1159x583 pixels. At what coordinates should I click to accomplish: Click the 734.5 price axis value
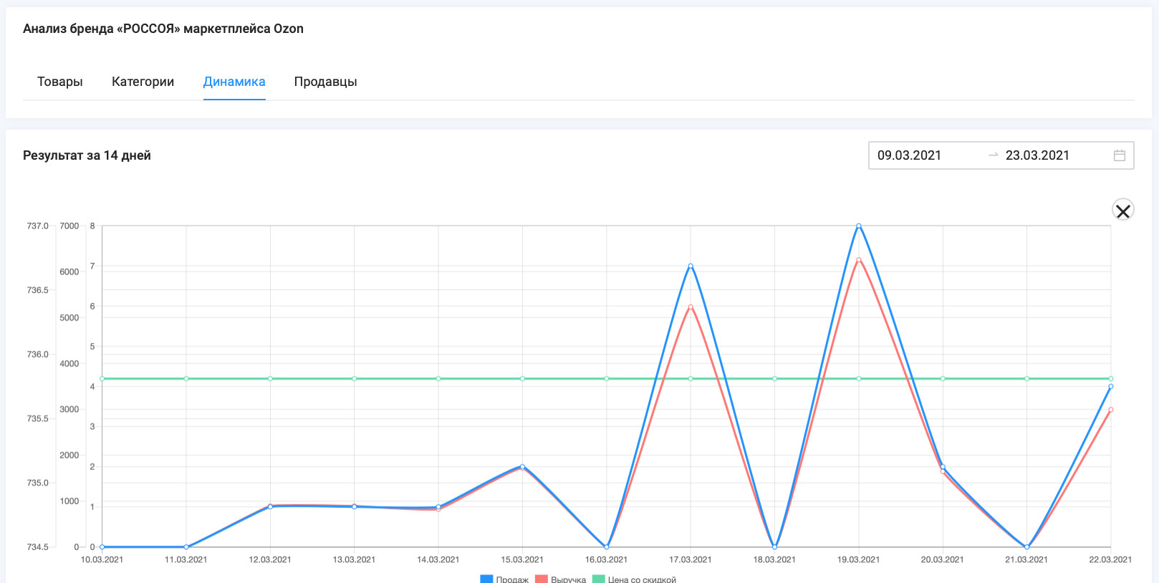(x=38, y=547)
